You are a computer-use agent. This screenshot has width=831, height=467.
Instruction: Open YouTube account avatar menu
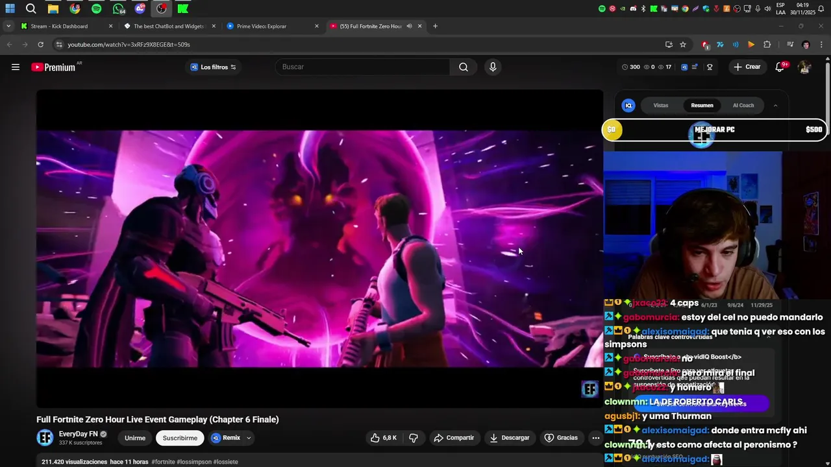pos(804,67)
